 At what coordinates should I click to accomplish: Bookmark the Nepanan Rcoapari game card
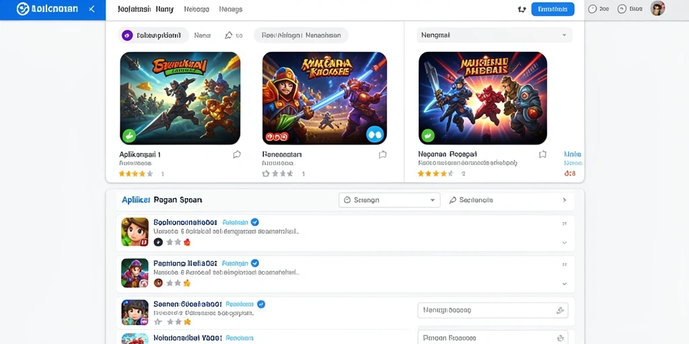click(542, 155)
